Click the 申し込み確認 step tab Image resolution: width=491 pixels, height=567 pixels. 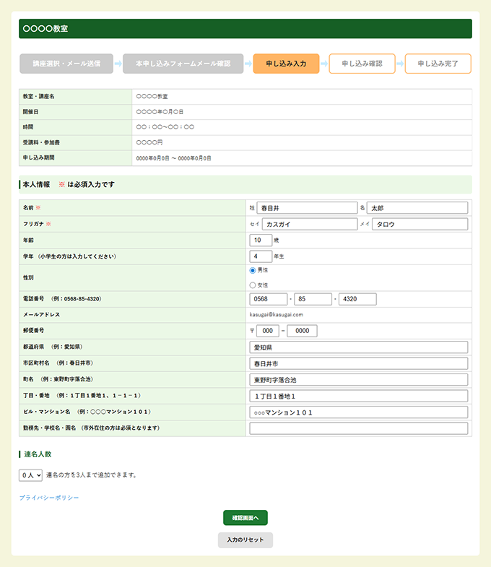pyautogui.click(x=362, y=64)
